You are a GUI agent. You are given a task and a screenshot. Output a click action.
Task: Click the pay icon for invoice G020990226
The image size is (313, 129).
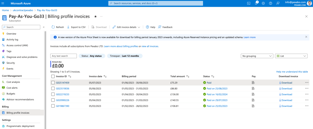[253, 100]
